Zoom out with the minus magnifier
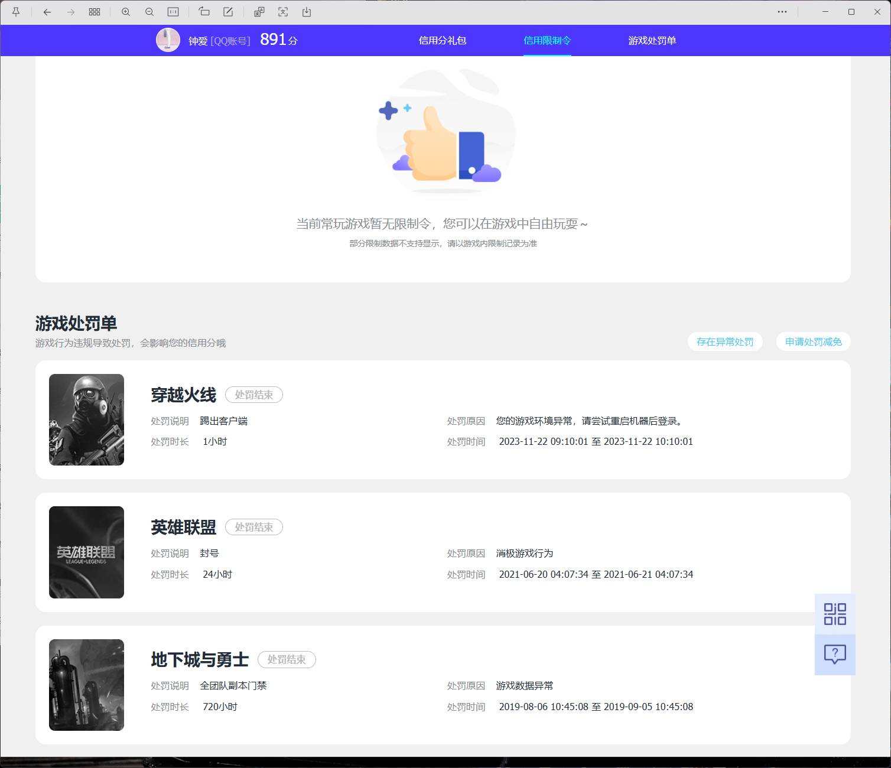The image size is (891, 768). coord(149,12)
